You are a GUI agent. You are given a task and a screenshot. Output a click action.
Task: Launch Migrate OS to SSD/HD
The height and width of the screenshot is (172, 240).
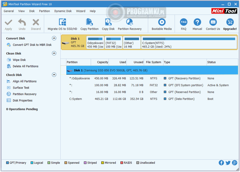point(62,24)
